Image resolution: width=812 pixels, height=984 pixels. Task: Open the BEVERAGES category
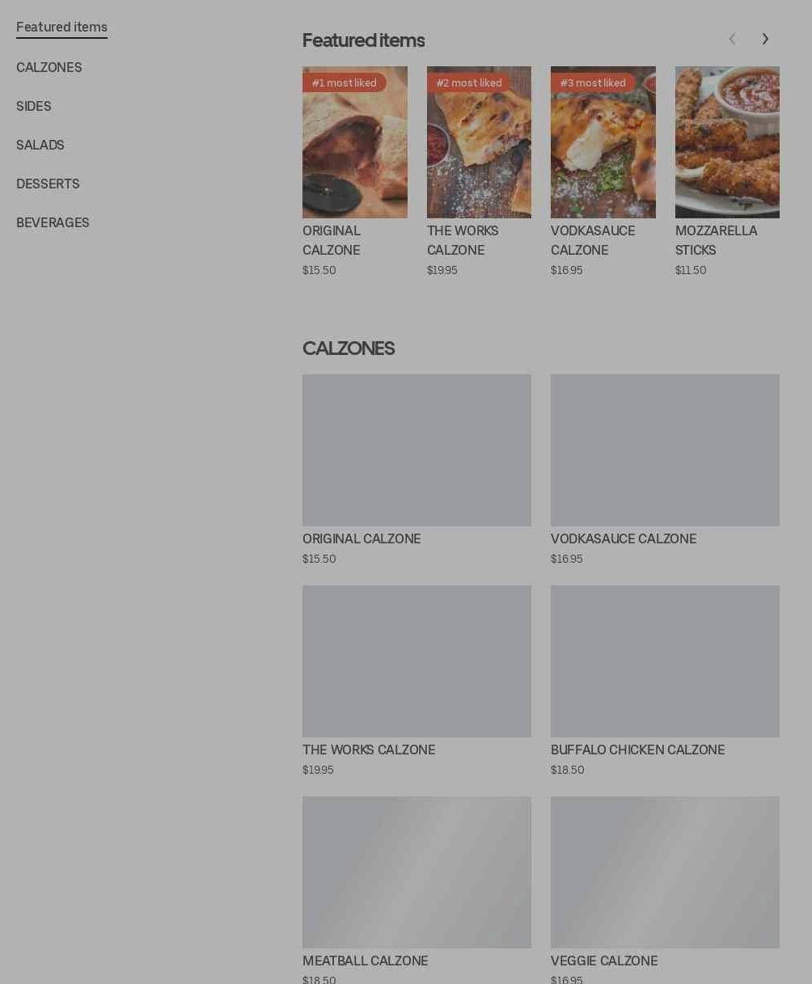pyautogui.click(x=53, y=223)
